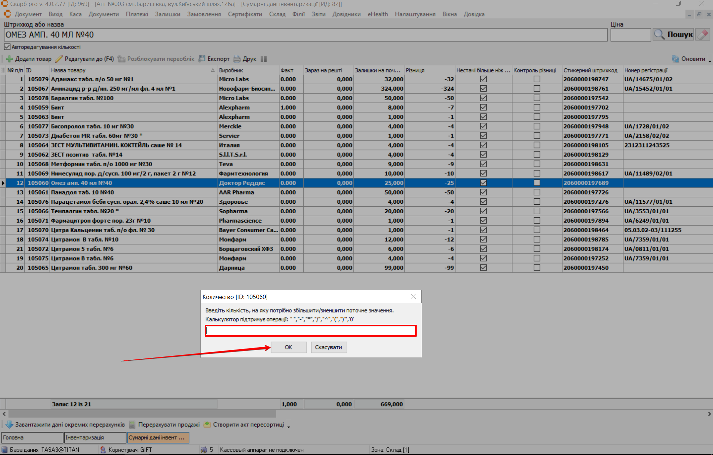The image size is (713, 455).
Task: Click the printer Друк icon
Action: pyautogui.click(x=237, y=59)
